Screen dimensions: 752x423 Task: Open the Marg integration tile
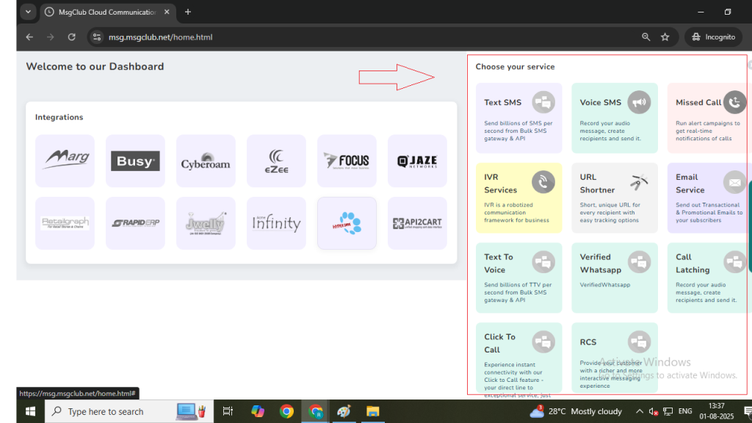click(65, 161)
